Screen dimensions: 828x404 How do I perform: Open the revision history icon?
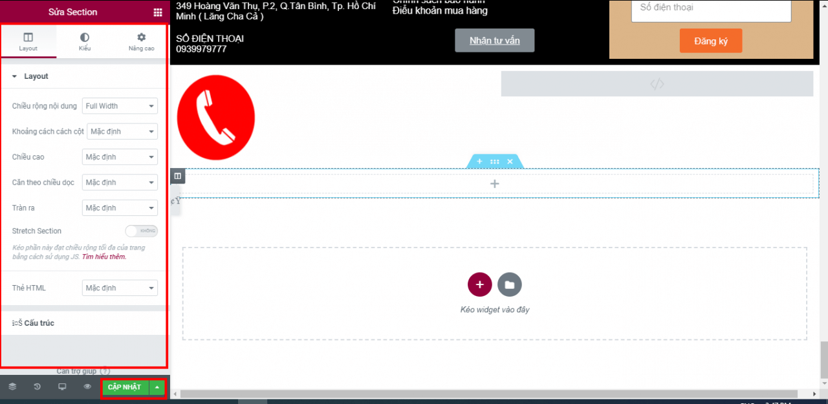click(37, 387)
